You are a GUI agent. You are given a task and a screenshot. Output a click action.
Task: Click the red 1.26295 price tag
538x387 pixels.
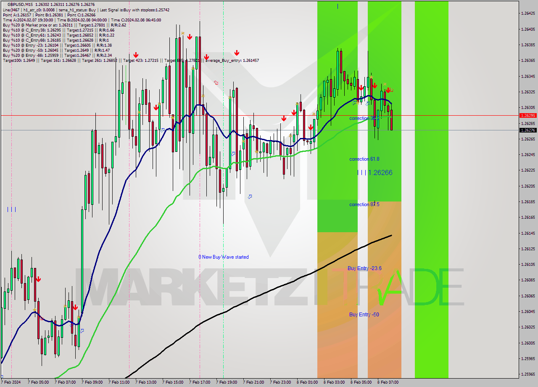tap(528, 115)
